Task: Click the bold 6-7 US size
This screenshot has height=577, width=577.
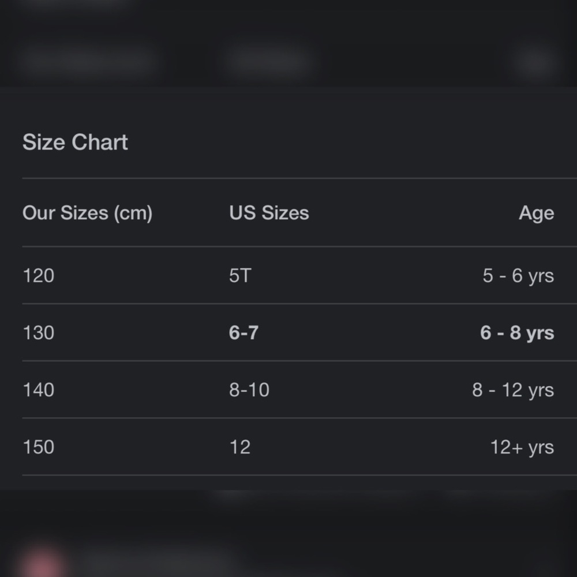Action: pos(243,332)
